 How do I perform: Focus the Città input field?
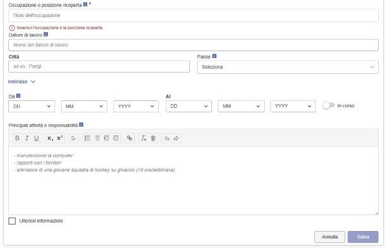[x=99, y=66]
